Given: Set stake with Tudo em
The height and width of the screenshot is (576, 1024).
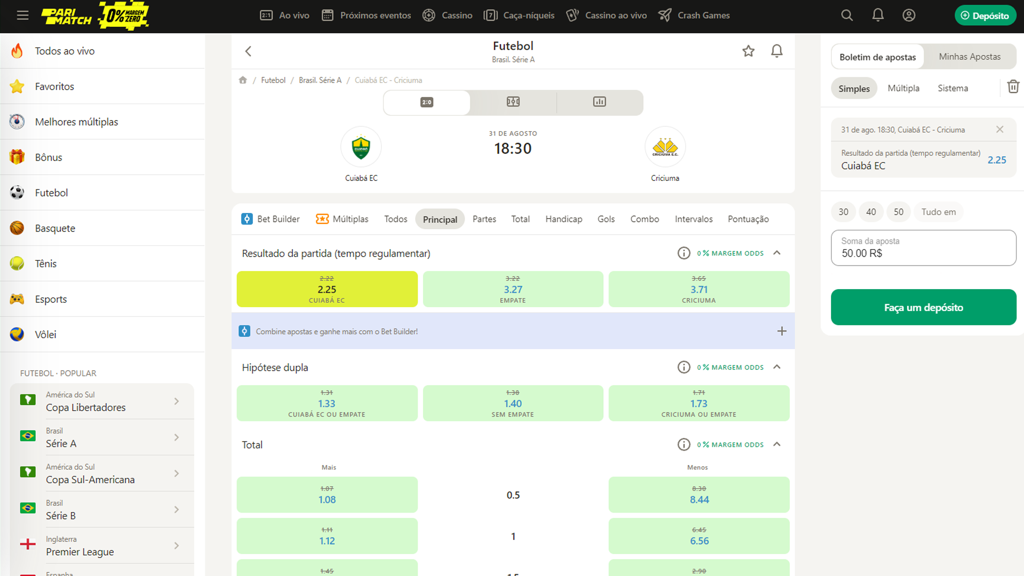Looking at the screenshot, I should point(939,212).
